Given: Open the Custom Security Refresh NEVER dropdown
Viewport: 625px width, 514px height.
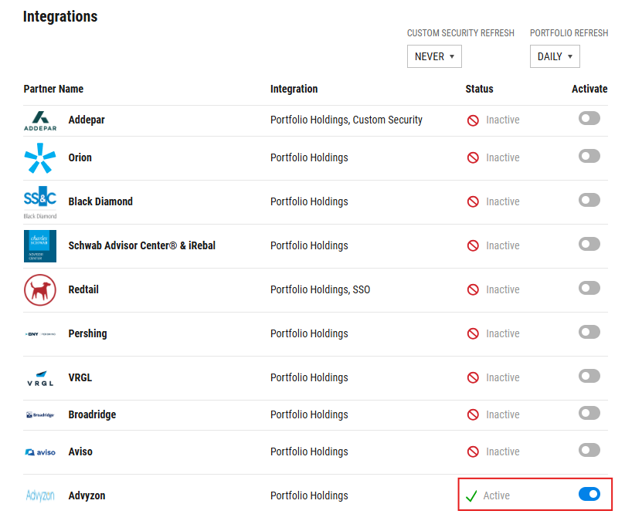Looking at the screenshot, I should coord(434,56).
